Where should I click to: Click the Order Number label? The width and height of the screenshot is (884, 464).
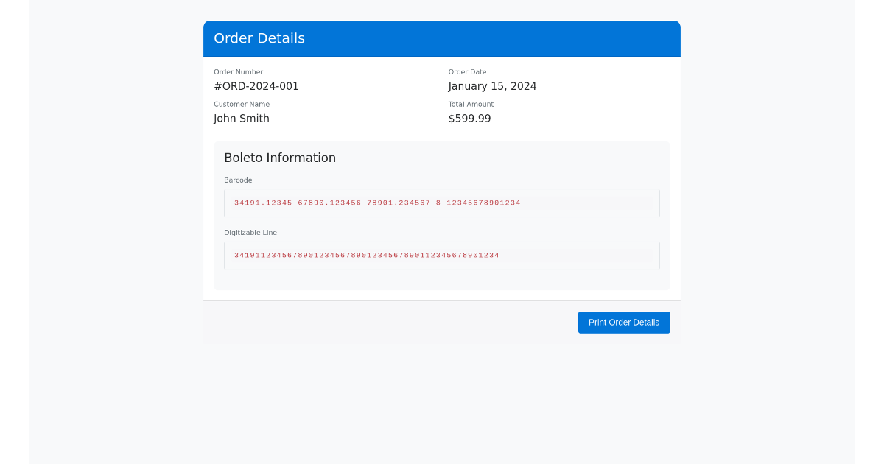tap(238, 71)
